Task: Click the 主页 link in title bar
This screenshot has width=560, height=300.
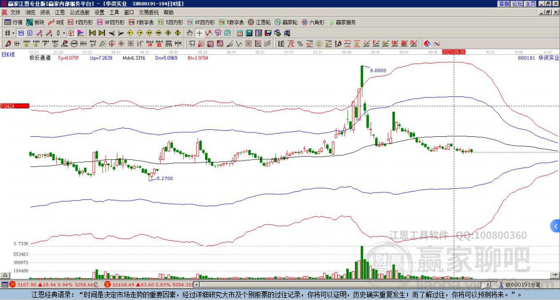Action: tap(530, 4)
